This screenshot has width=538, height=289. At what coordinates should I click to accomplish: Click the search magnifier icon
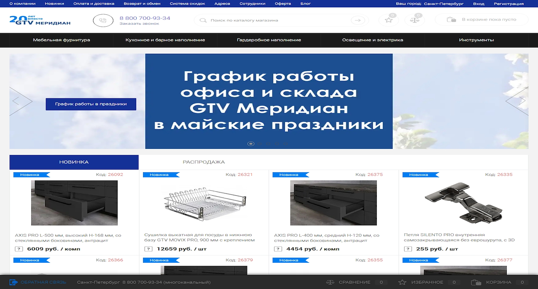(203, 20)
